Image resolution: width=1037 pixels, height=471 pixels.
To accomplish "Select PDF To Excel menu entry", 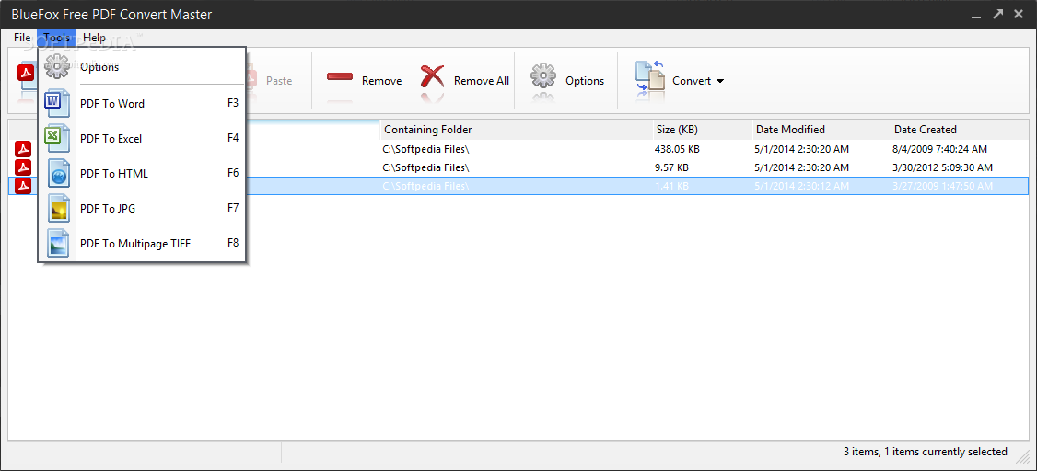I will coord(142,139).
